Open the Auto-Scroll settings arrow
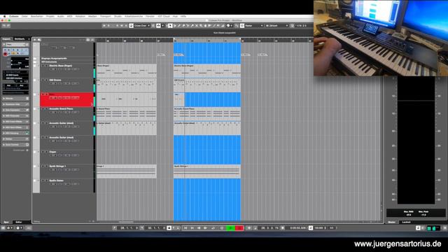The image size is (448, 252). [x=162, y=26]
